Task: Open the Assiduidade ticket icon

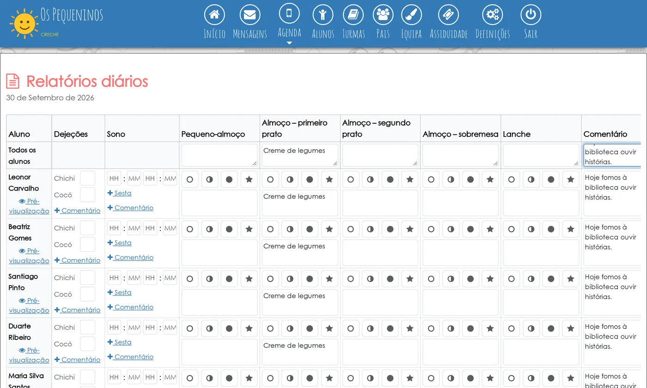Action: [x=448, y=15]
